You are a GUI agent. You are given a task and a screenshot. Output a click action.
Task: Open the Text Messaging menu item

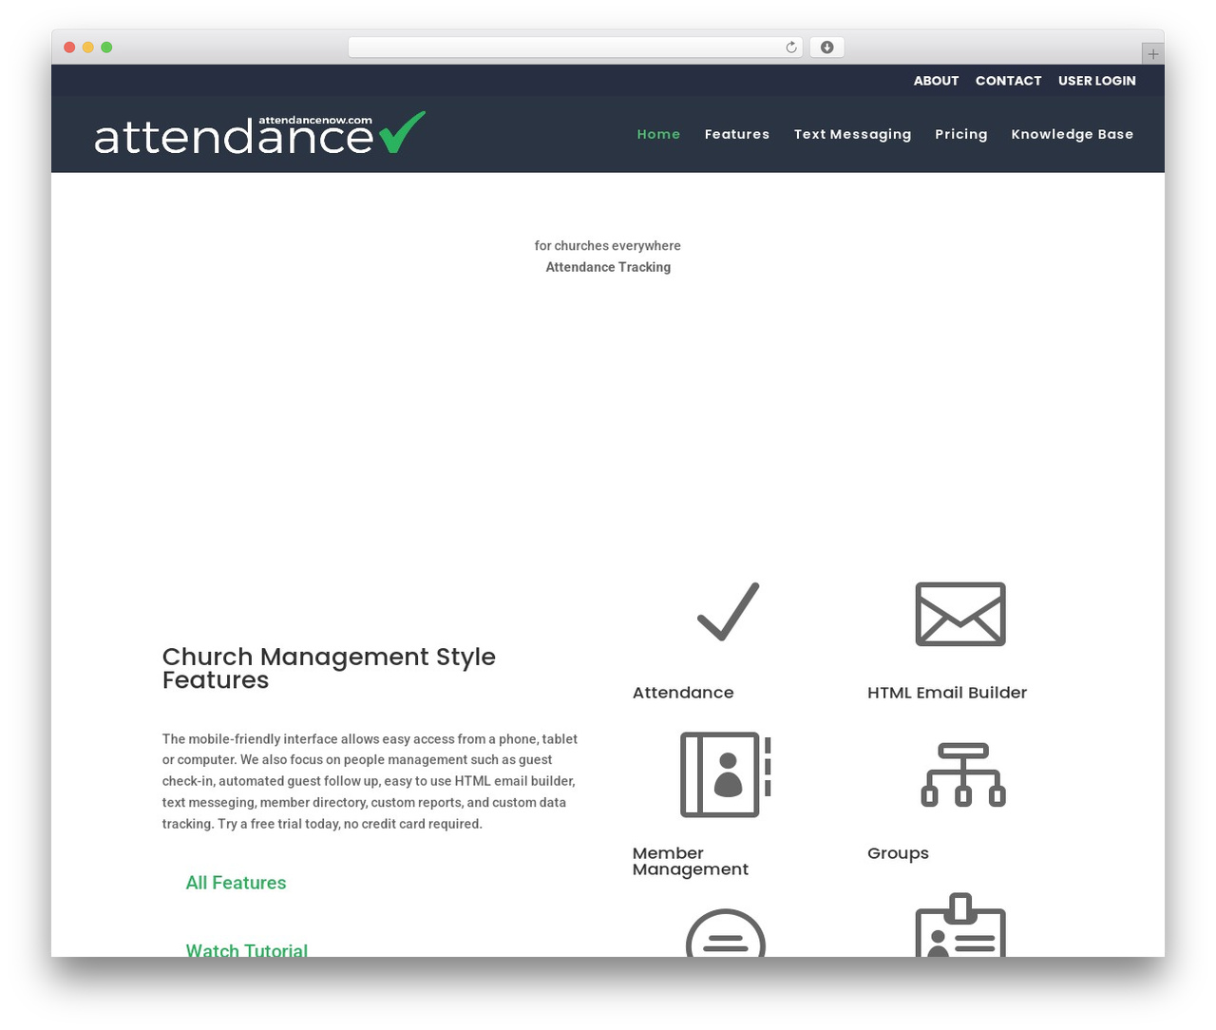852,134
